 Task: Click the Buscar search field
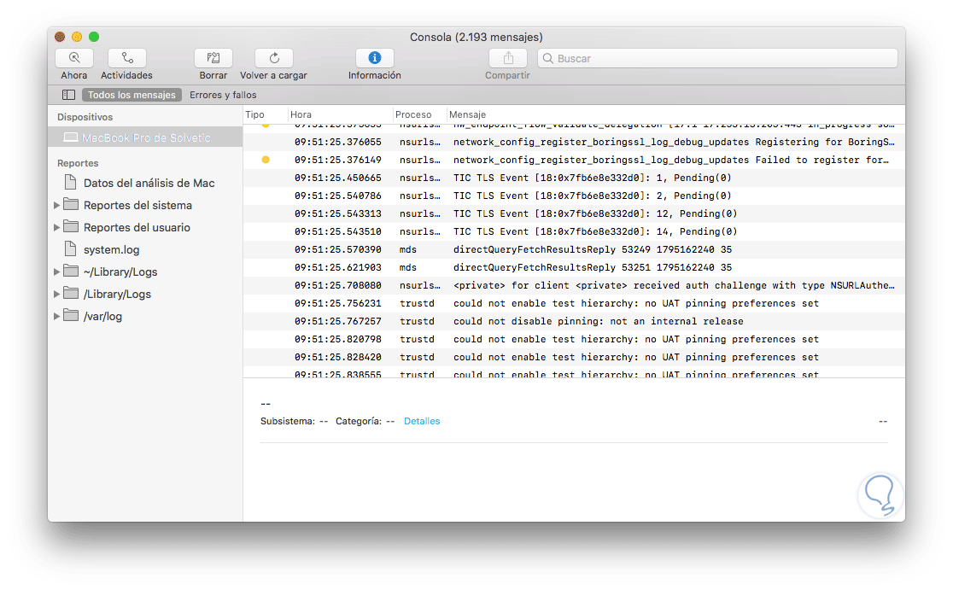718,58
